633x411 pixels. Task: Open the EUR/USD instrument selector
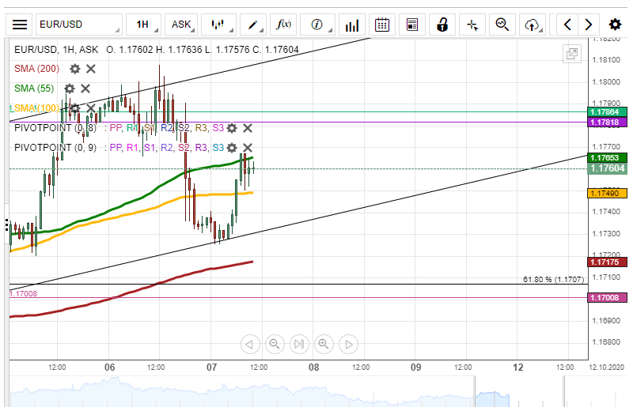pyautogui.click(x=79, y=25)
